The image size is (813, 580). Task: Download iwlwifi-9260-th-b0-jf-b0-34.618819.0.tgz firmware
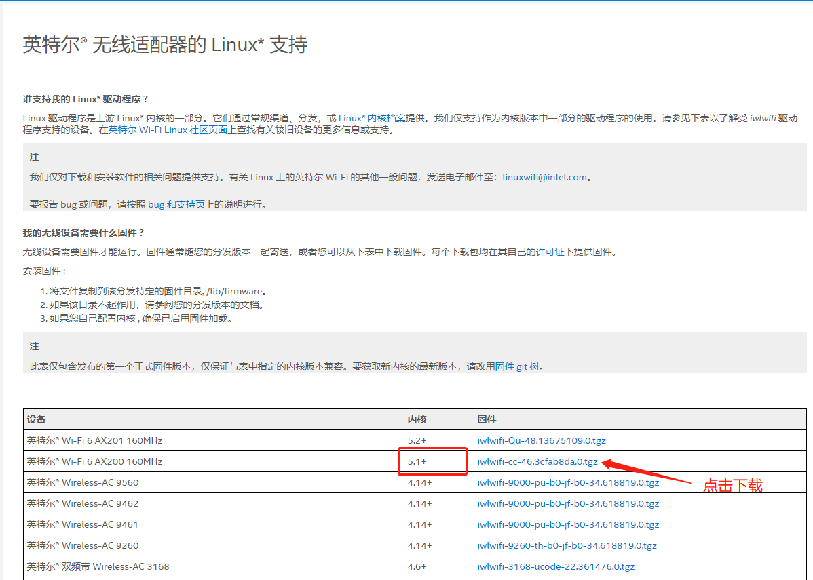pyautogui.click(x=567, y=545)
